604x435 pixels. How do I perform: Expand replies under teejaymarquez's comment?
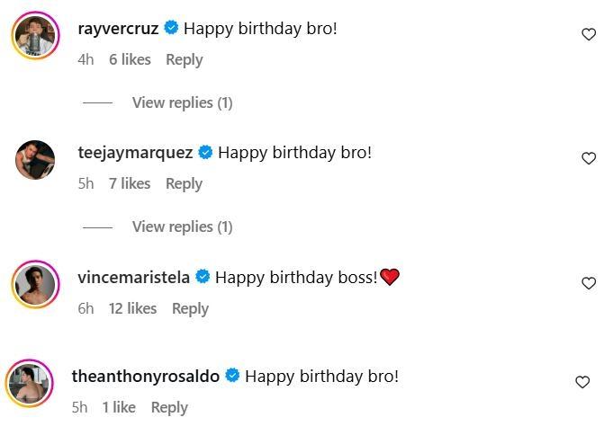(182, 226)
